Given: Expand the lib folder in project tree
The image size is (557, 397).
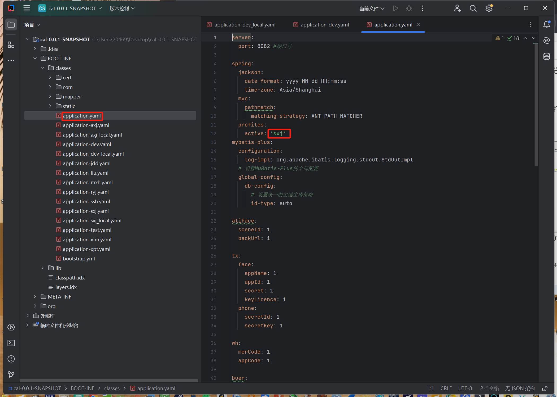Looking at the screenshot, I should click(x=43, y=268).
